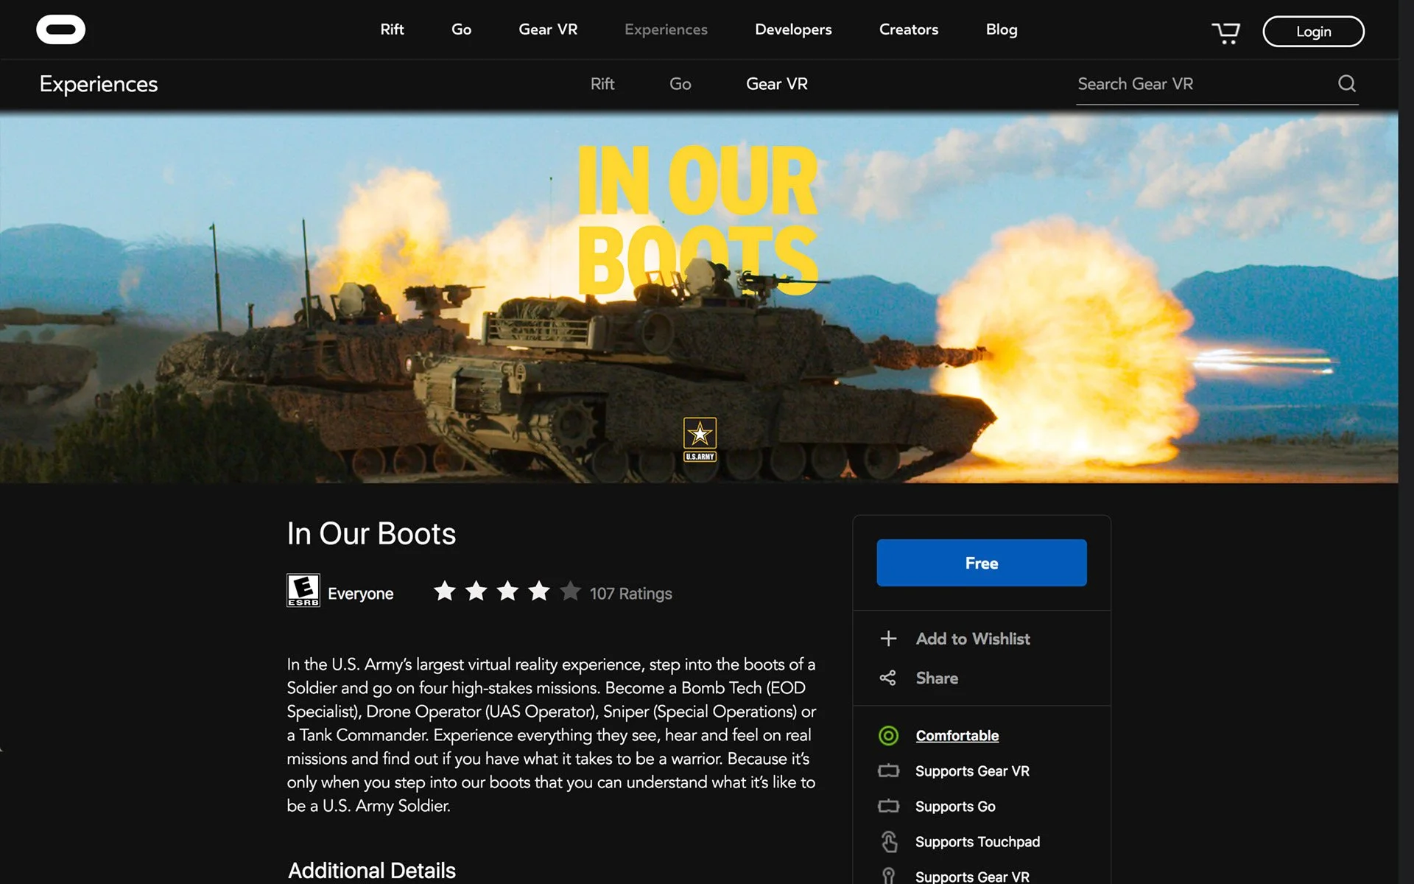This screenshot has height=884, width=1414.
Task: Click the Oculus logo icon
Action: pyautogui.click(x=60, y=29)
